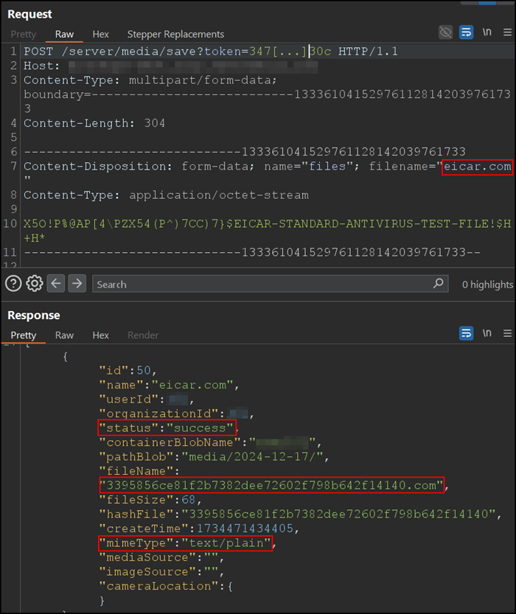This screenshot has width=516, height=614.
Task: Show \n characters in the Response panel
Action: pos(487,334)
